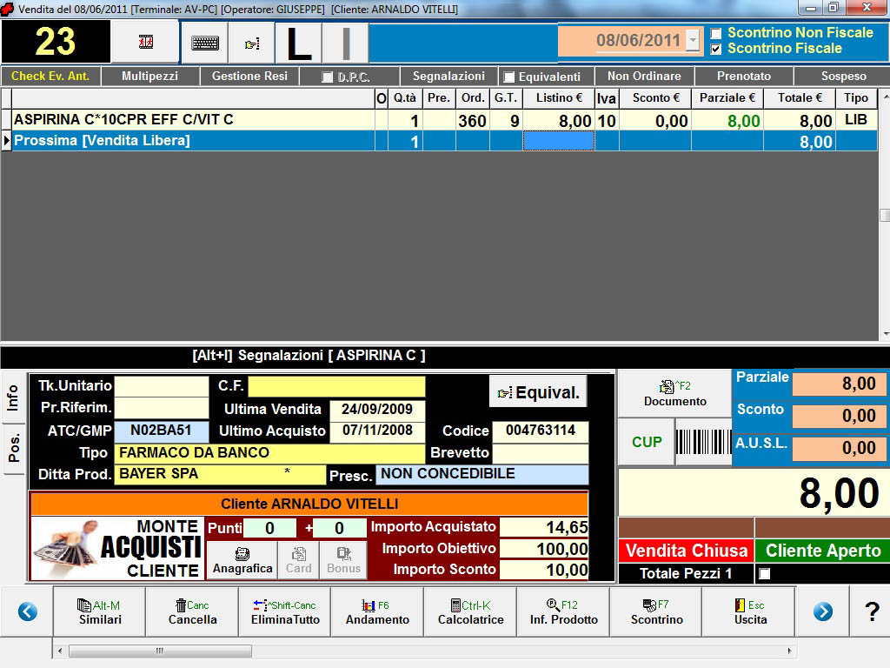Click the Equival. button
The image size is (890, 668).
538,392
